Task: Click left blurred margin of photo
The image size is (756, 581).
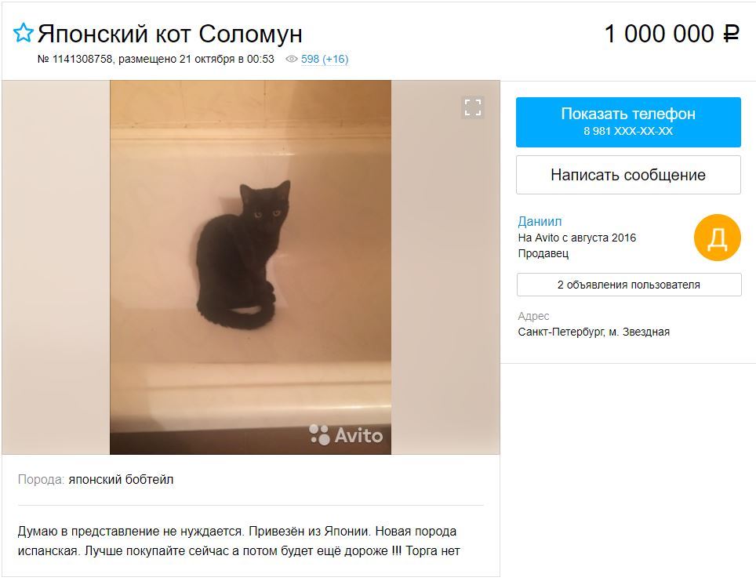Action: coord(56,267)
